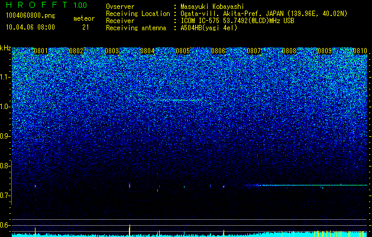Click the date stamp 10.04.06 08:00
Image resolution: width=372 pixels, height=237 pixels.
(30, 27)
